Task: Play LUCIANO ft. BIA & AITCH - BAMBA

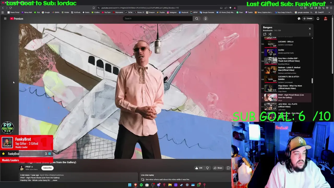Action: pyautogui.click(x=286, y=79)
